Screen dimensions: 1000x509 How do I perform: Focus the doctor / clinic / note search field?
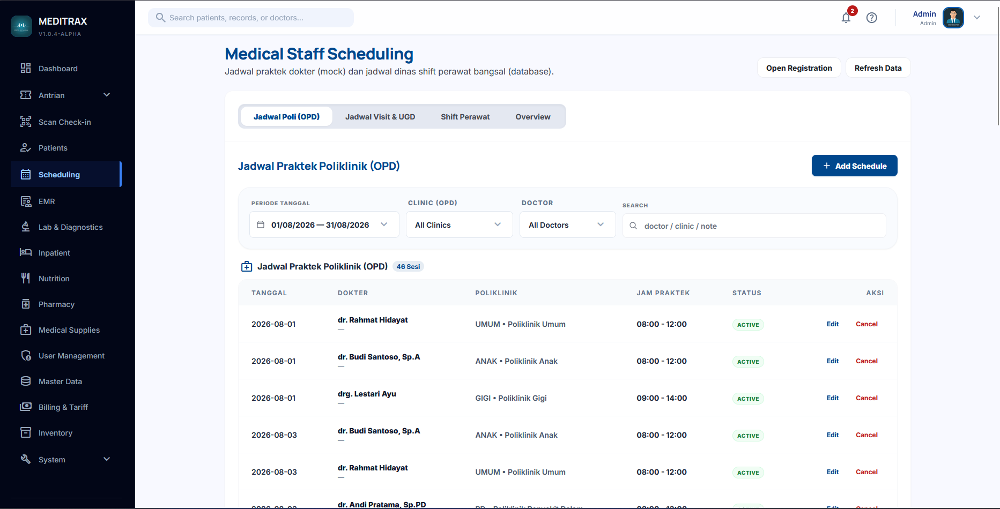pyautogui.click(x=754, y=226)
